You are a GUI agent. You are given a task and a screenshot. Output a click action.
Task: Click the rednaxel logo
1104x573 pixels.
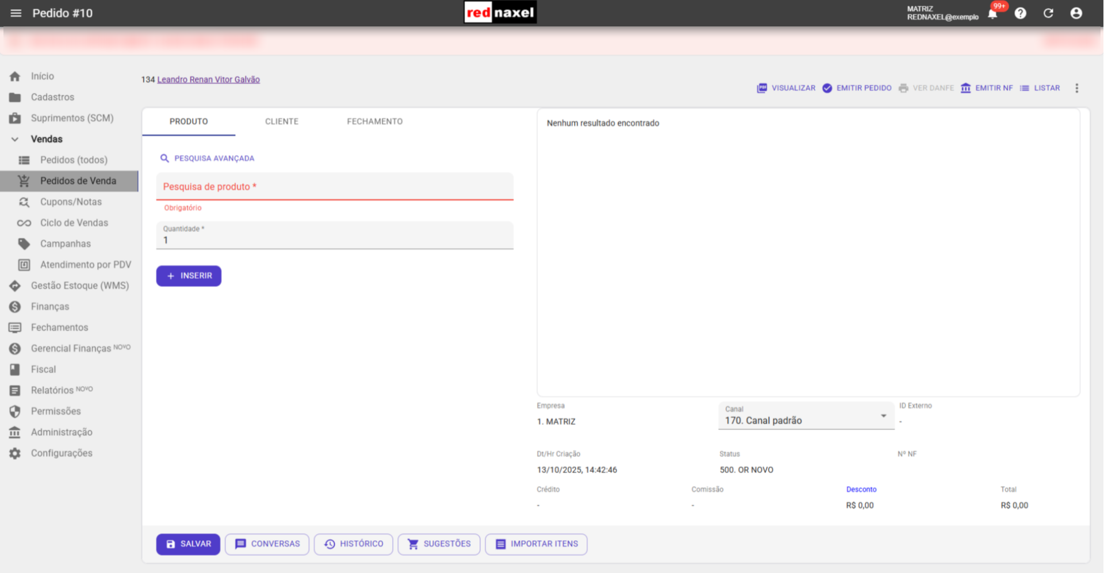click(x=500, y=13)
